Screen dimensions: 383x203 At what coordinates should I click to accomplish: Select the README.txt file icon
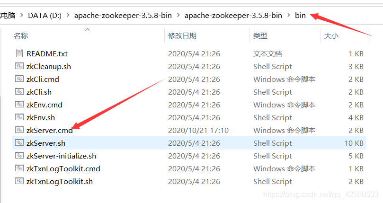[19, 53]
